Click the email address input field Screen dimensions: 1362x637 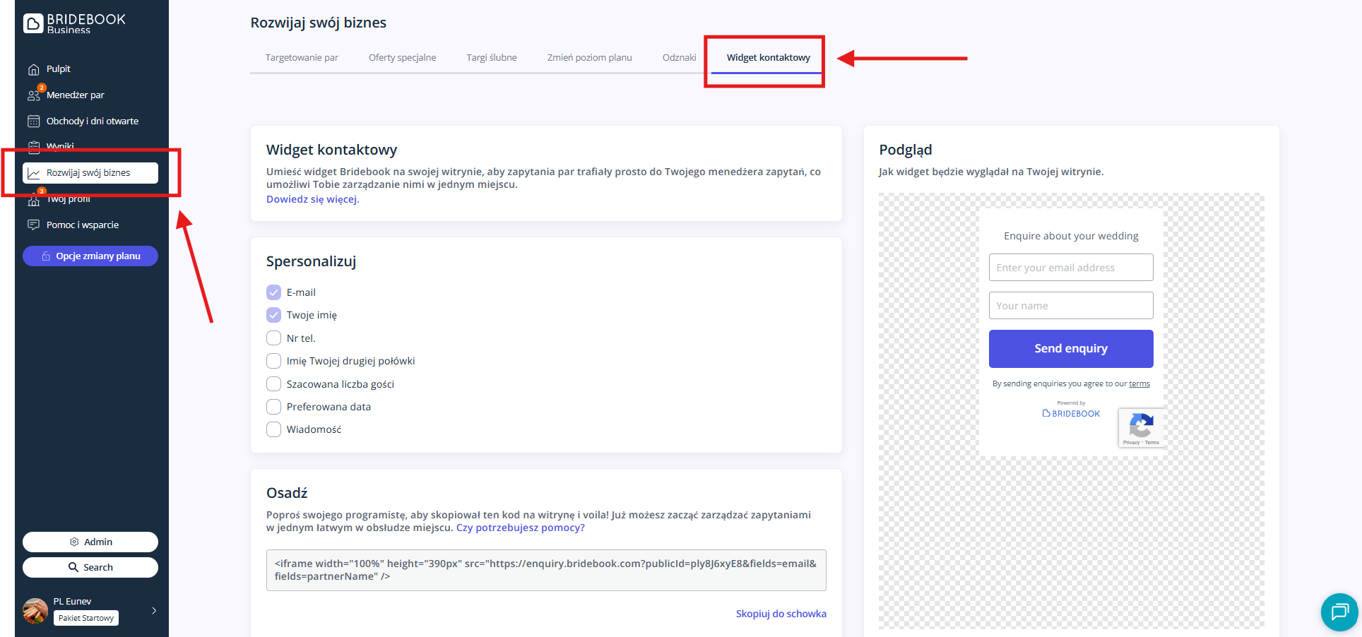point(1070,268)
